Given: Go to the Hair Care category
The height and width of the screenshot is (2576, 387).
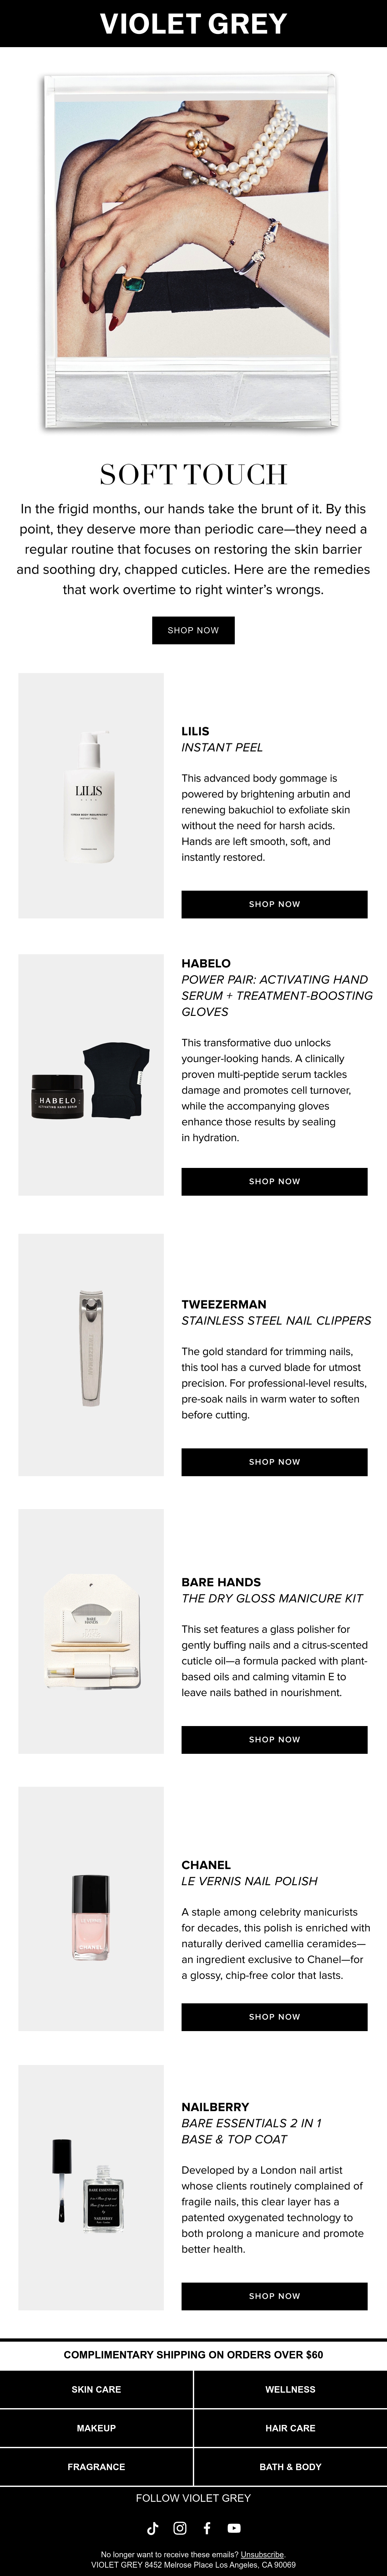Looking at the screenshot, I should [x=290, y=2428].
